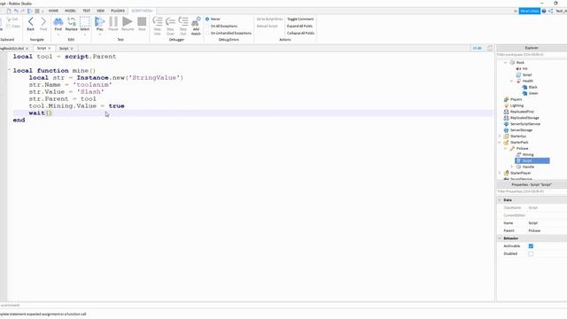
Task: Click the Select tool in Edit group
Action: click(85, 24)
